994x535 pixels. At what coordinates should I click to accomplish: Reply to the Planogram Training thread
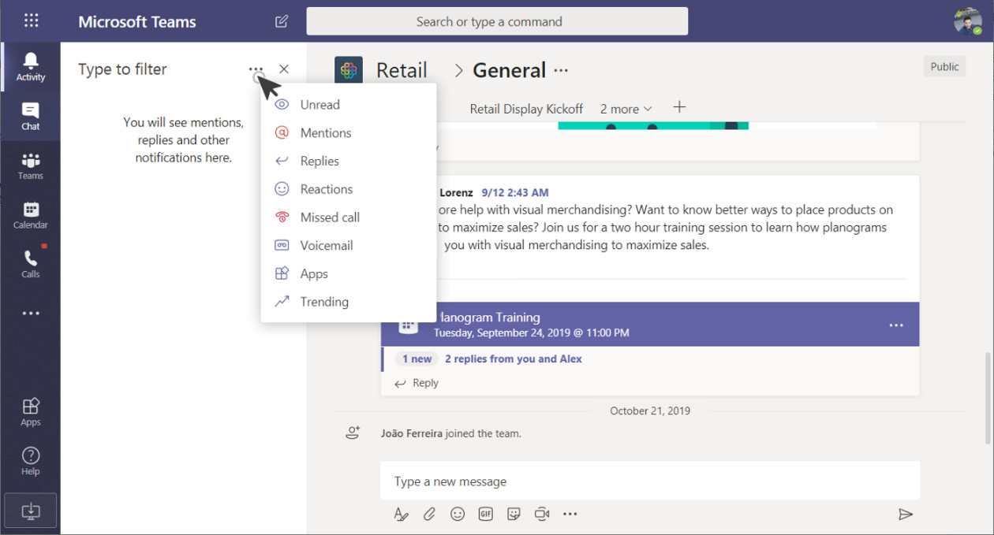click(x=417, y=383)
